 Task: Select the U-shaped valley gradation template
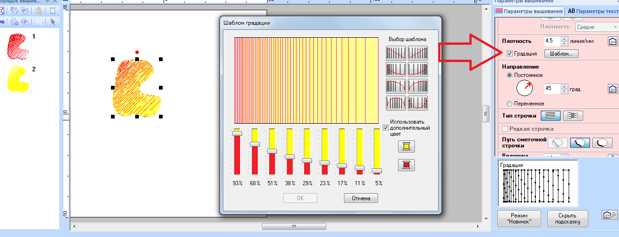[x=418, y=103]
